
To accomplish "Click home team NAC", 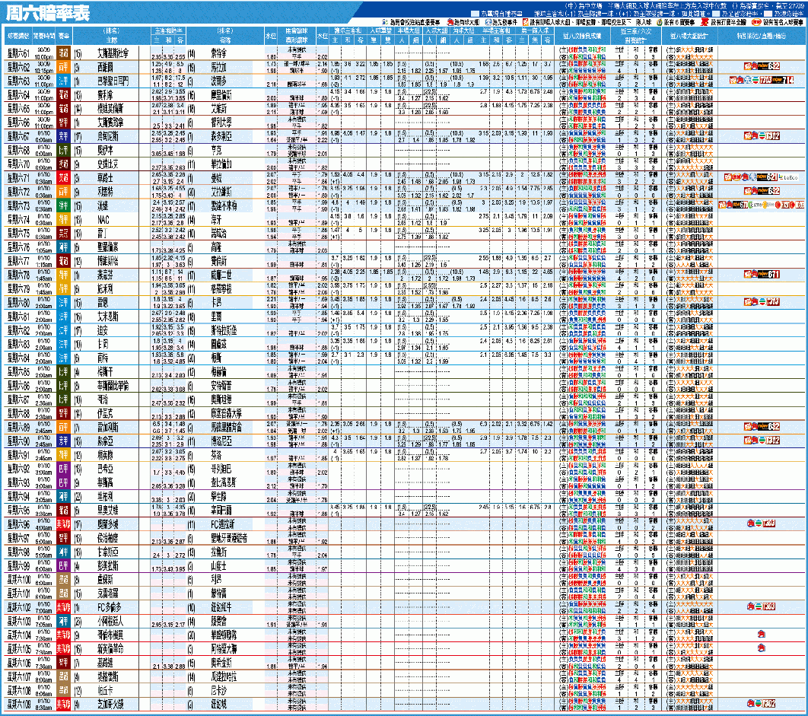I will [x=103, y=220].
